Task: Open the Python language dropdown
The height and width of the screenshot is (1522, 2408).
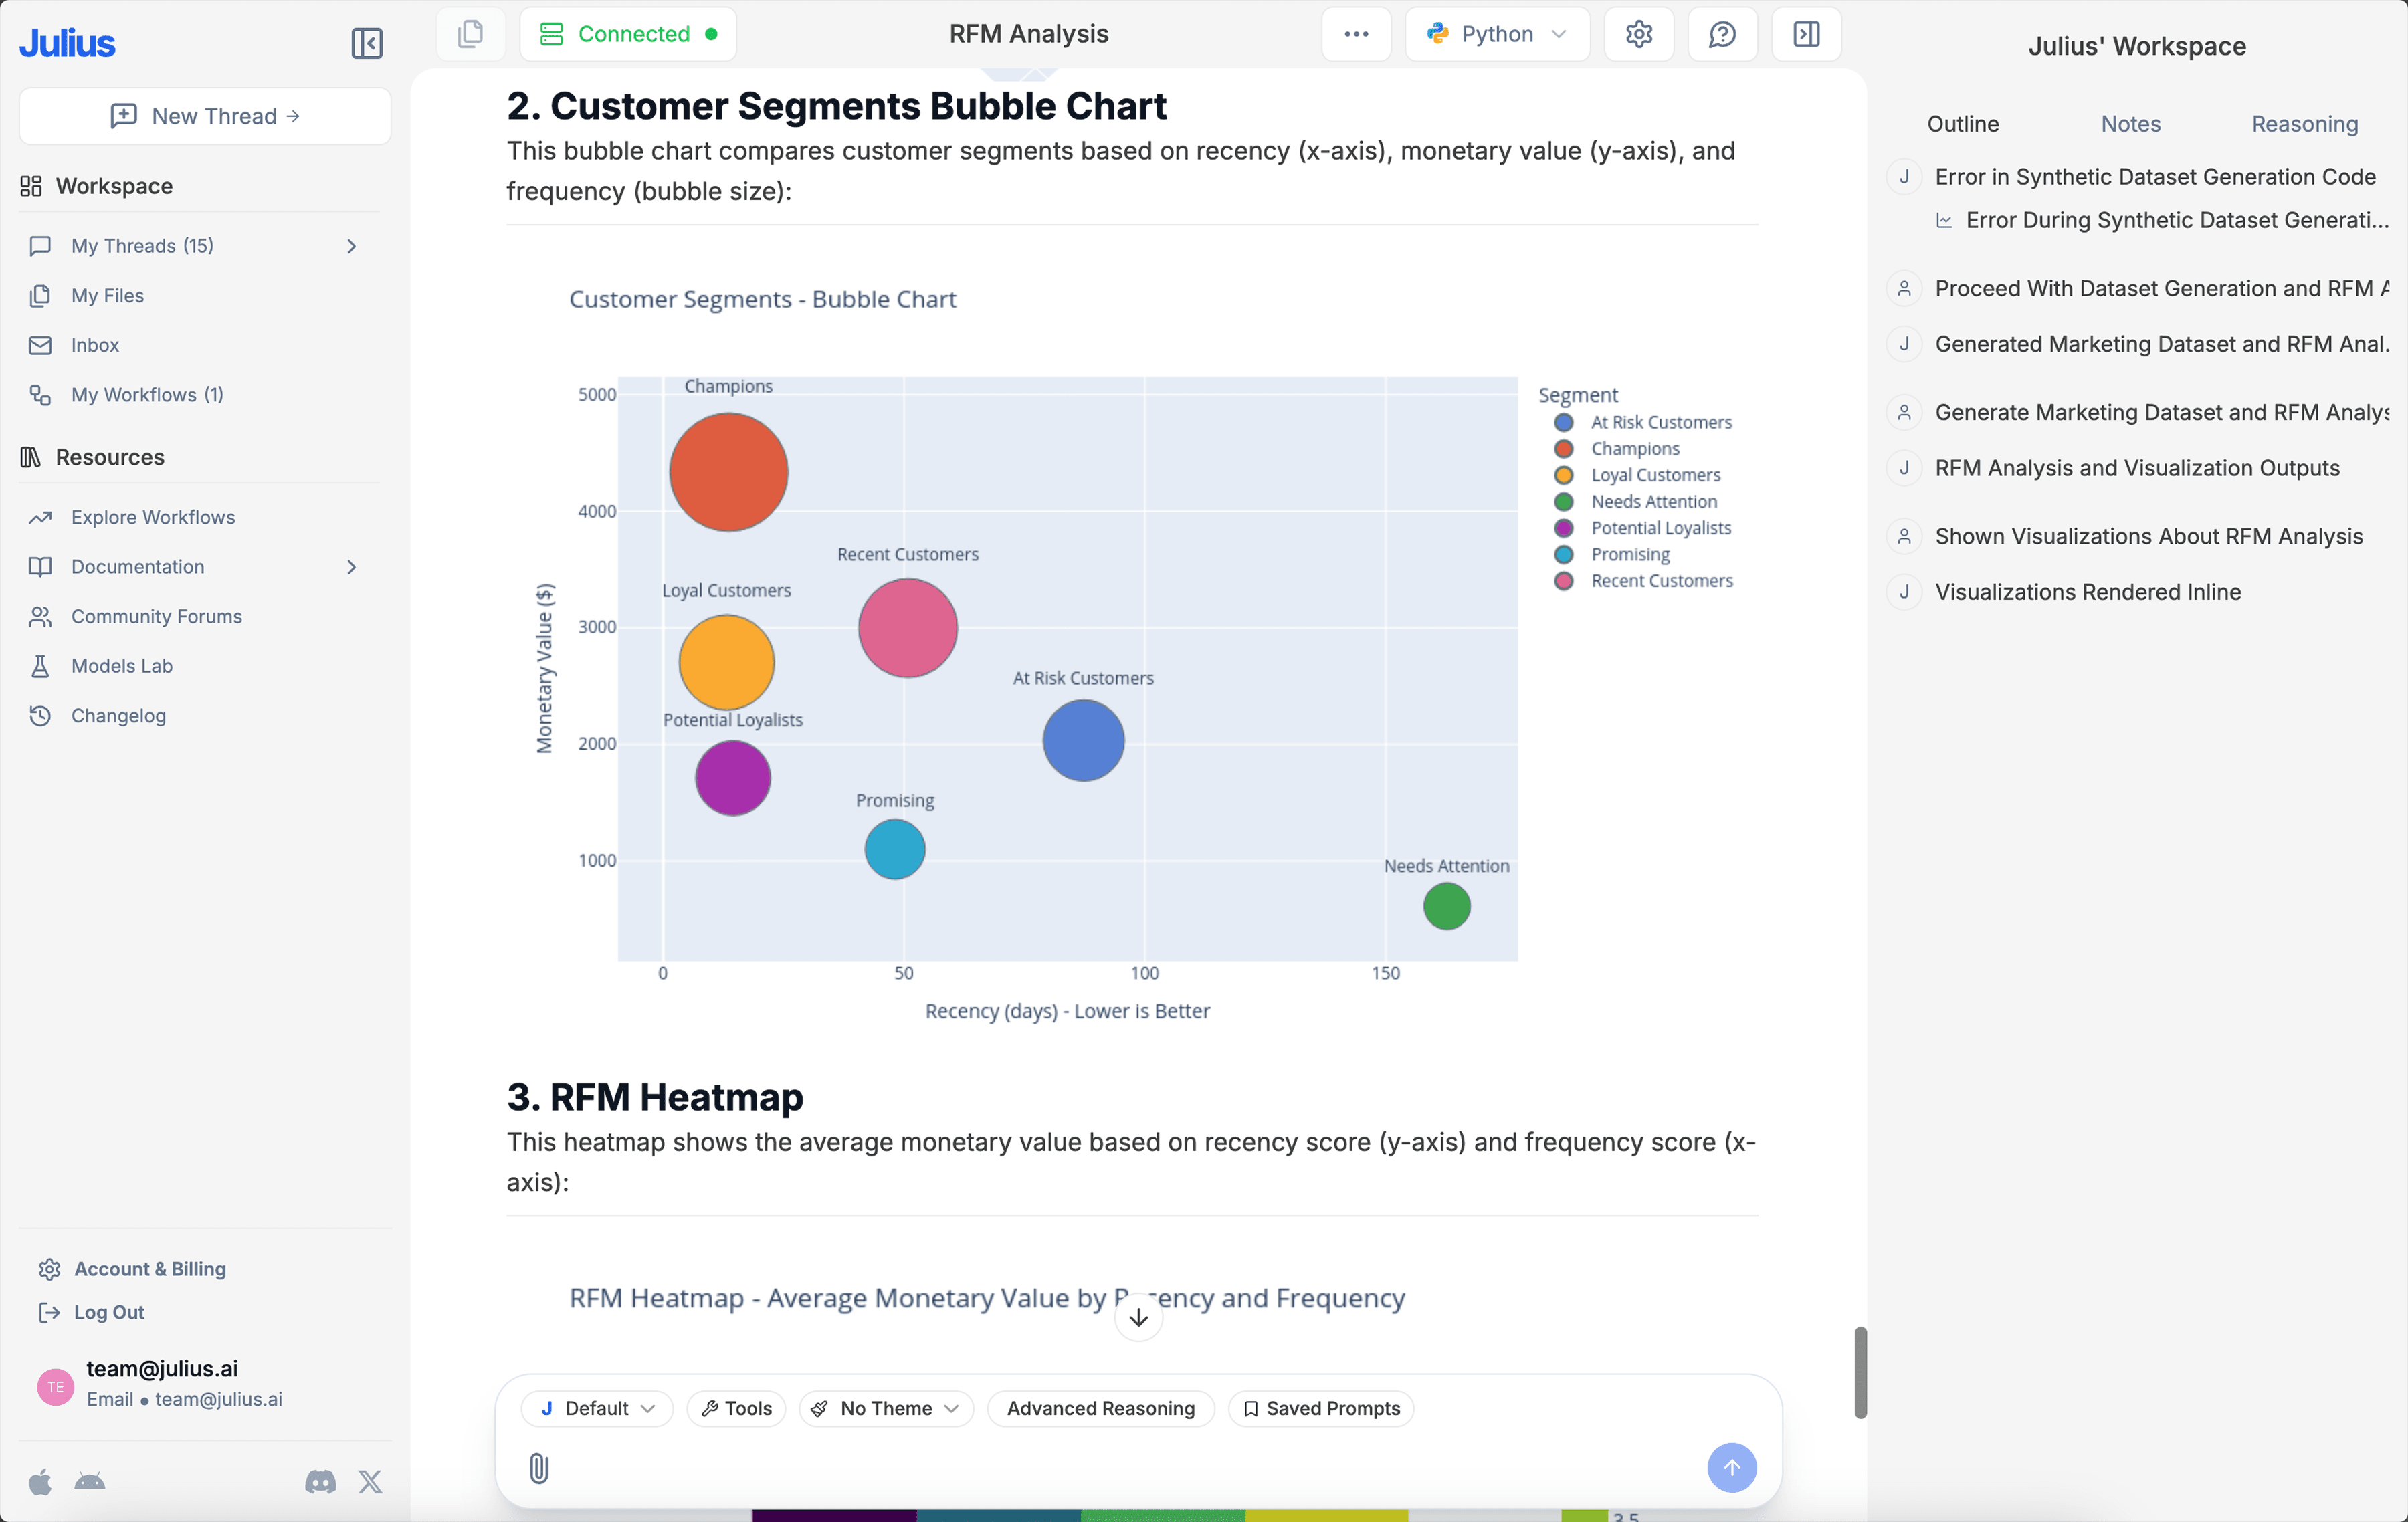Action: 1497,33
